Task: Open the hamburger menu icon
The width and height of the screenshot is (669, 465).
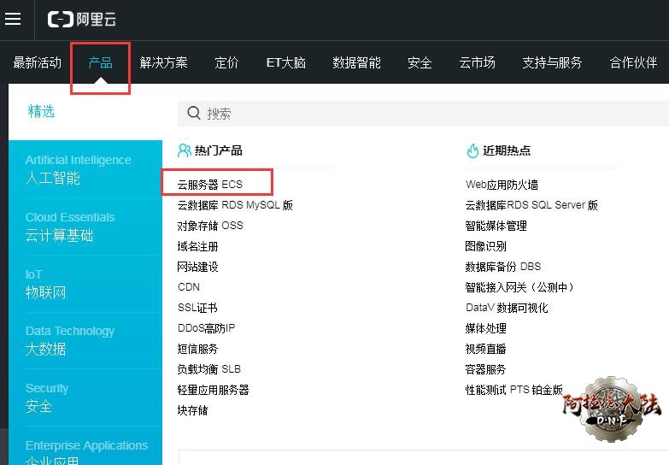Action: [13, 19]
